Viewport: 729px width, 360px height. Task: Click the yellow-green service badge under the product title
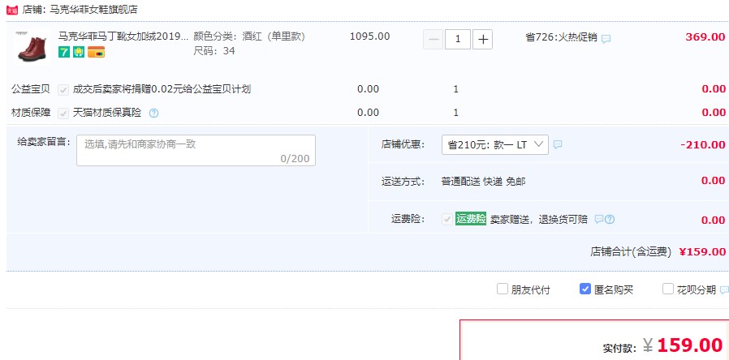[x=78, y=52]
